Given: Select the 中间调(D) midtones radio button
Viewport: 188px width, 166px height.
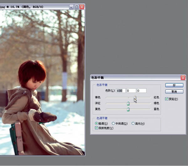Looking at the screenshot, I should click(x=114, y=123).
